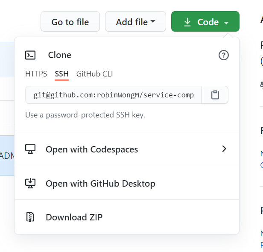This screenshot has width=263, height=252.
Task: Click the help question mark icon
Action: (223, 55)
